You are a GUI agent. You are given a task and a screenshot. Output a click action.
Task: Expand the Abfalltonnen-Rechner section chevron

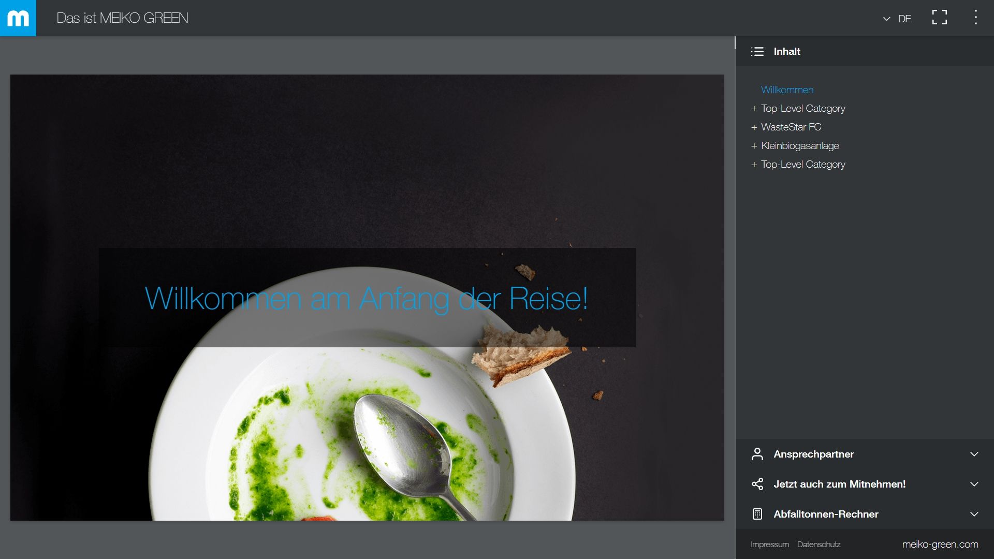click(974, 514)
